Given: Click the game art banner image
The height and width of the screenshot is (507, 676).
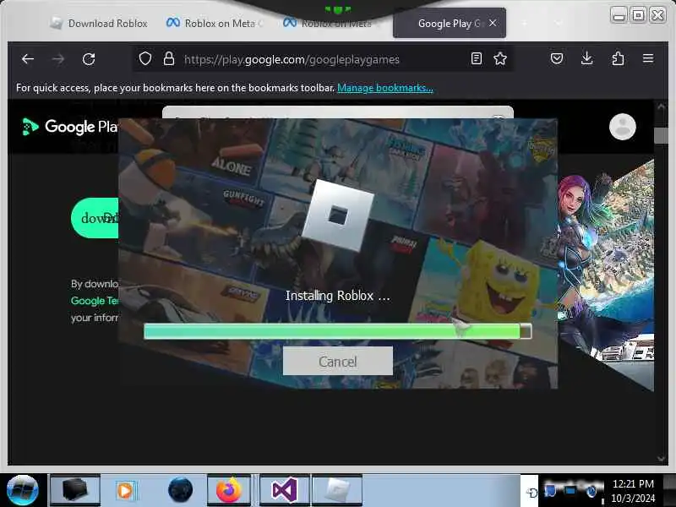Looking at the screenshot, I should click(605, 276).
